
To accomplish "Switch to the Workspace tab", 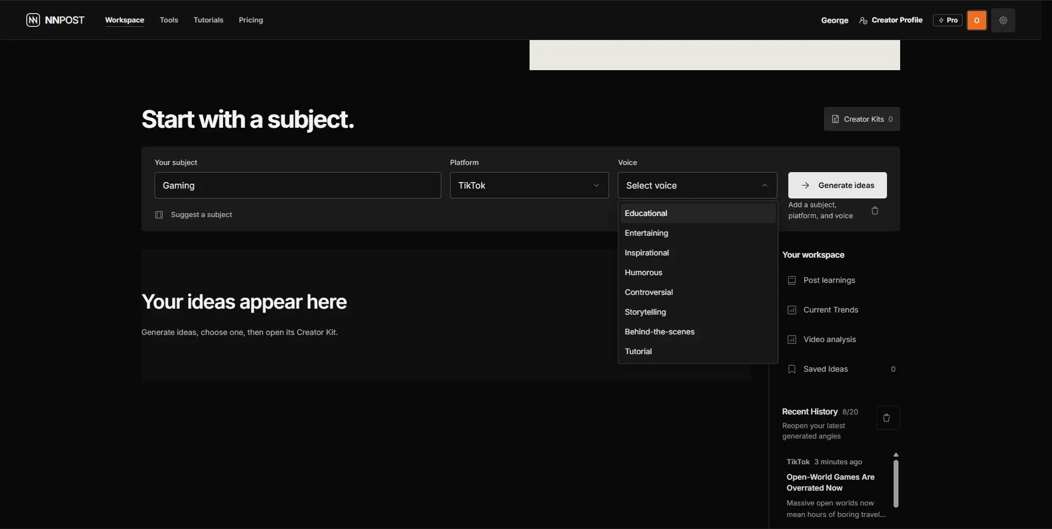I will tap(124, 20).
